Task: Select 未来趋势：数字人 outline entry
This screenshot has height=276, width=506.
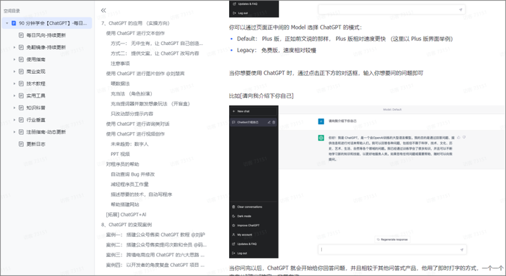Action: pos(129,144)
